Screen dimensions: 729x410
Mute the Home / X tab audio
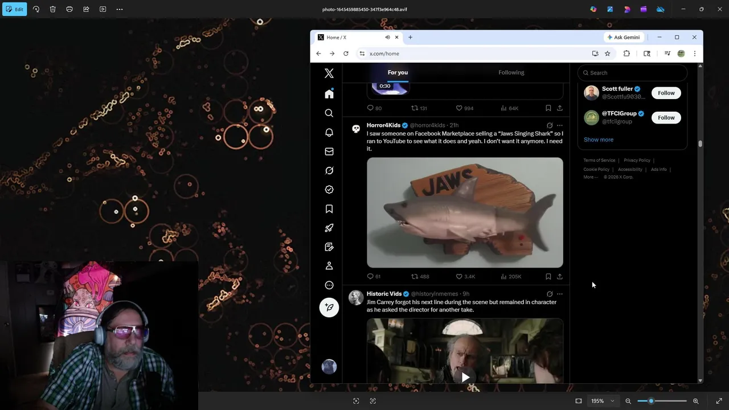tap(387, 38)
